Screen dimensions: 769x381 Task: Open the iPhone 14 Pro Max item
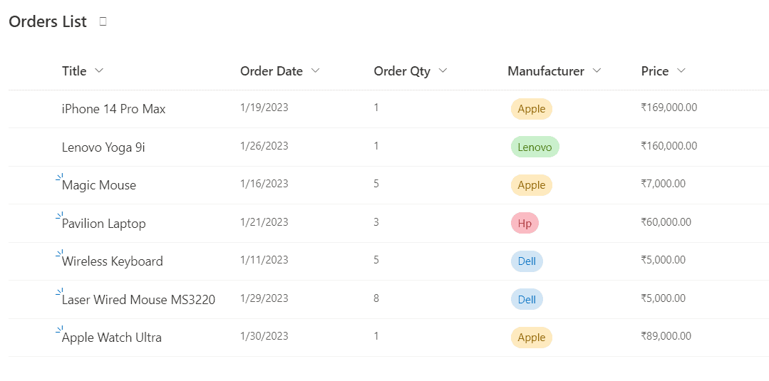pos(114,109)
